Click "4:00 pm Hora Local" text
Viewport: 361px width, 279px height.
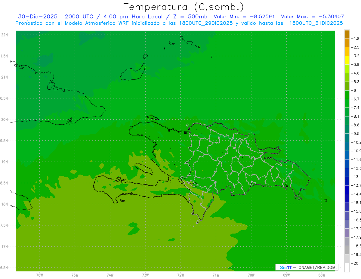click(133, 17)
